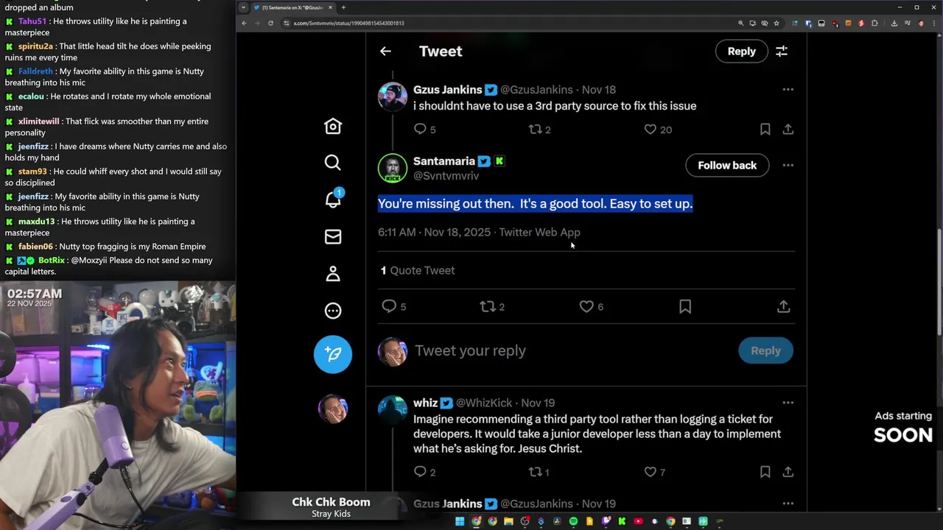The height and width of the screenshot is (530, 943).
Task: Open the Profile person icon in sidebar
Action: [x=333, y=274]
